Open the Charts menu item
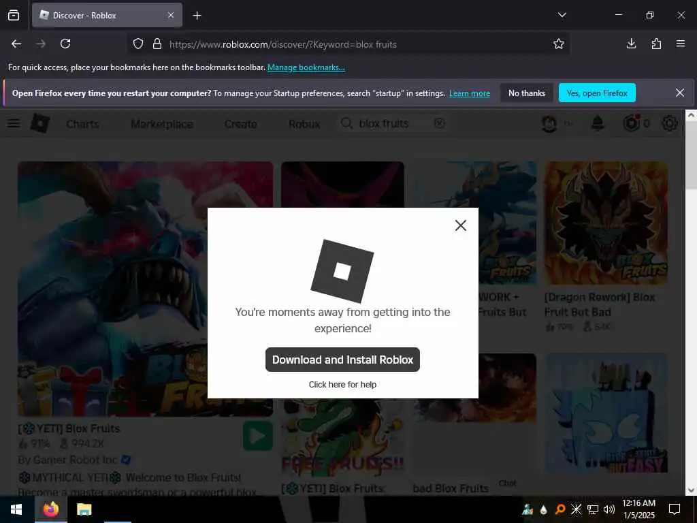The image size is (697, 523). (x=82, y=124)
